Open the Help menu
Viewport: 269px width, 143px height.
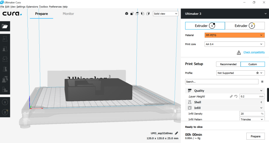(65, 7)
